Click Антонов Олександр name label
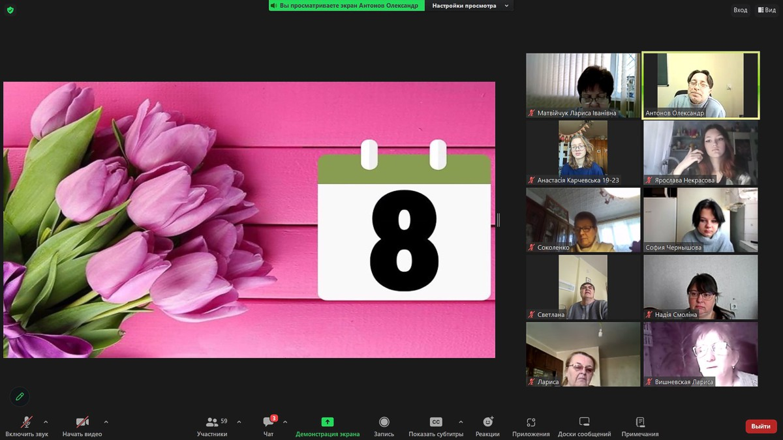 (675, 113)
